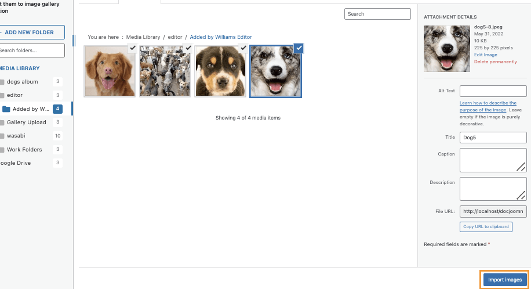Click the Import images button
Image resolution: width=531 pixels, height=289 pixels.
click(504, 280)
